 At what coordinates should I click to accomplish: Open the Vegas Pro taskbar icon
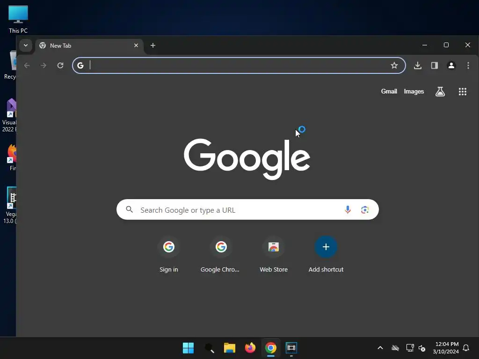click(x=291, y=348)
